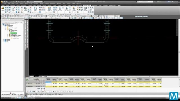Toggle the Preview mode checkbox
The image size is (180, 101).
(x=16, y=23)
